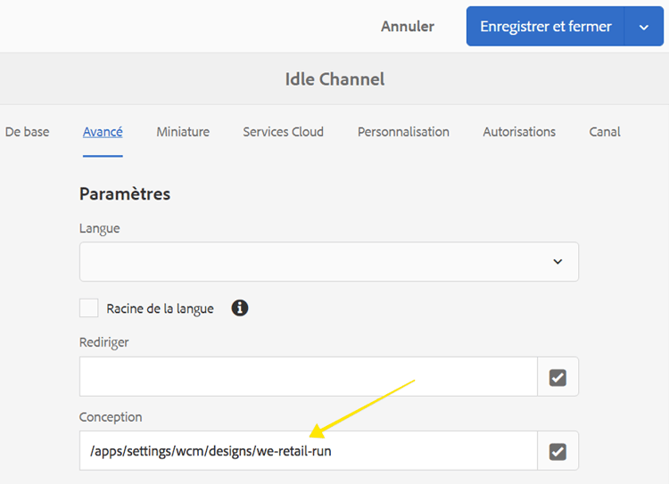
Task: Switch to the Miniature tab
Action: tap(183, 132)
